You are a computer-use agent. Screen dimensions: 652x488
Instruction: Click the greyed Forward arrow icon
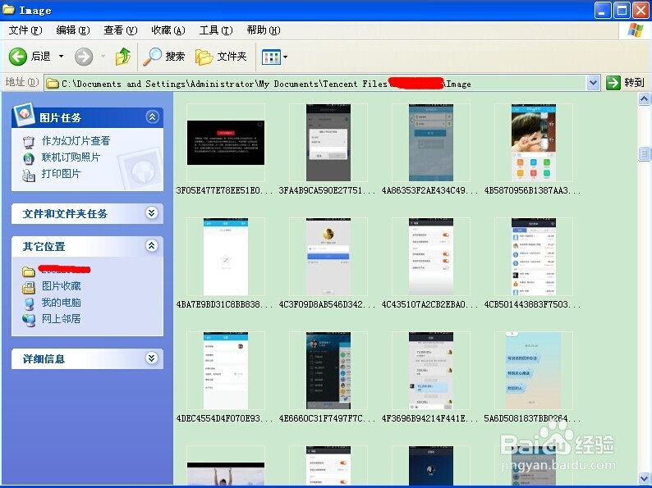[84, 56]
